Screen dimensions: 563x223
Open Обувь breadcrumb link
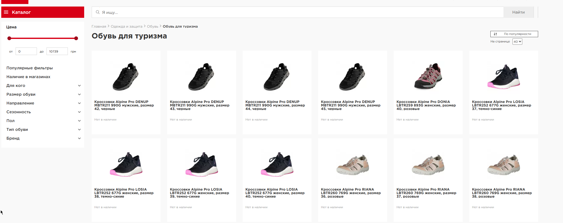point(152,26)
